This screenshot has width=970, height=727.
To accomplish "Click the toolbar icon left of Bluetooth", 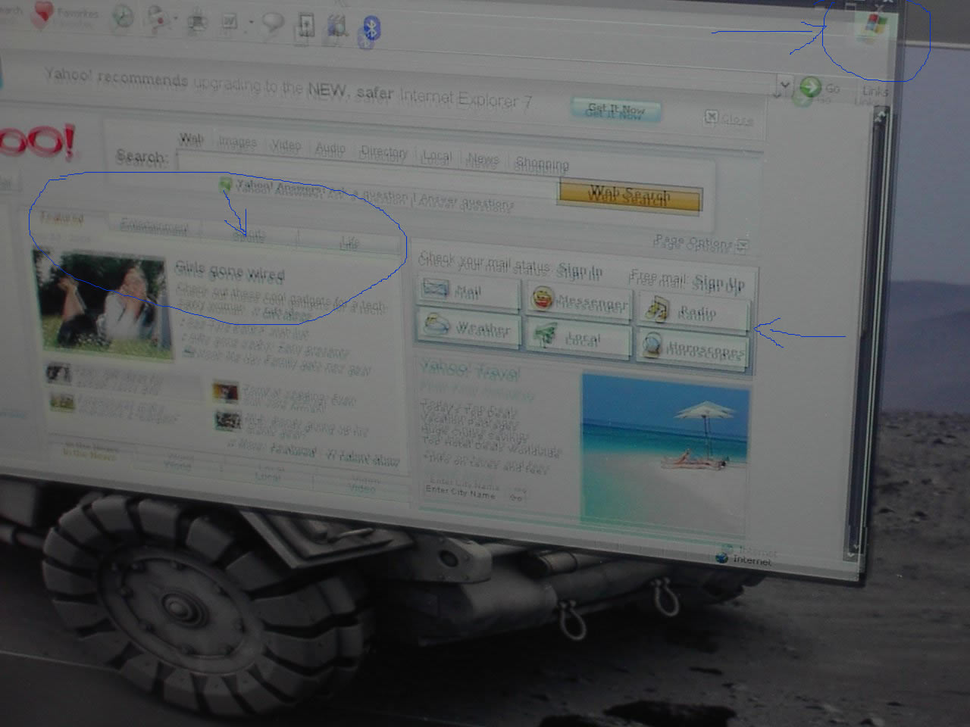I will click(338, 28).
